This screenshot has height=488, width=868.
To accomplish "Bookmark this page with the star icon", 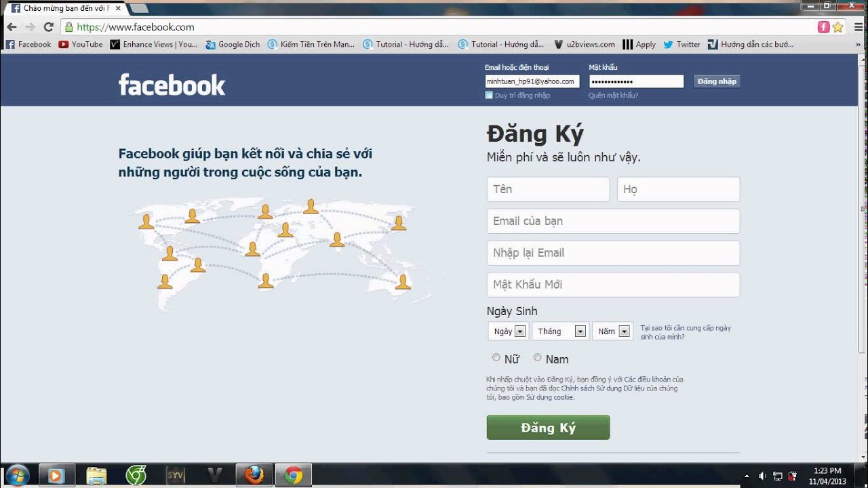I will [x=838, y=27].
